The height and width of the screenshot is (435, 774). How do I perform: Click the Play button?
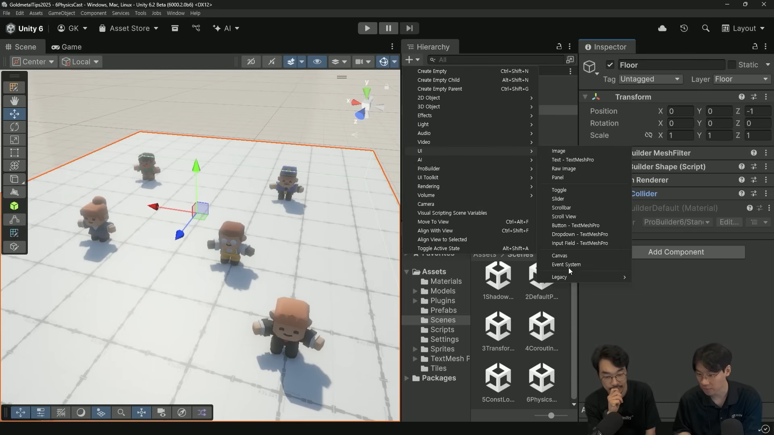coord(367,28)
